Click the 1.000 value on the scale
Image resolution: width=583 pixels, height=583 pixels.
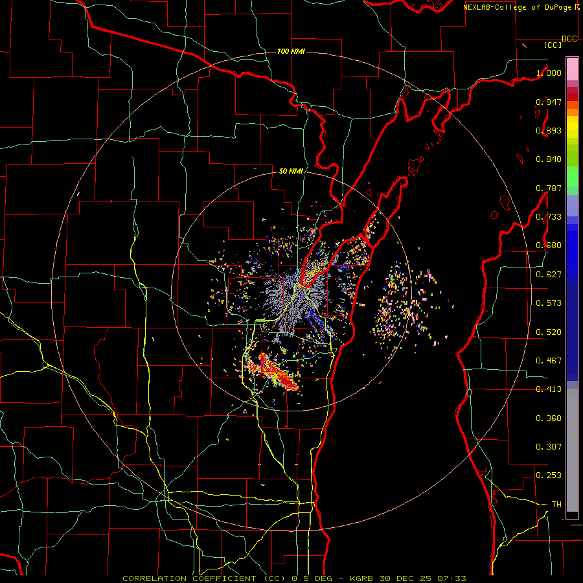coord(549,73)
